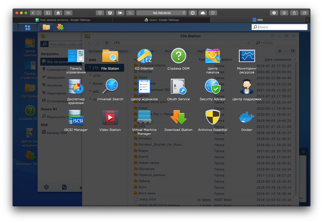
Task: Click Safari back button
Action: pos(33,13)
